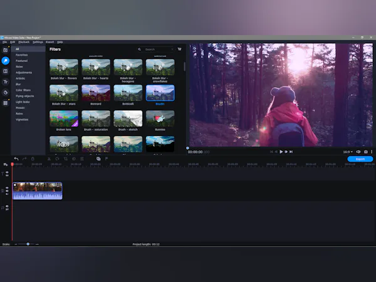Mute the video track audio
This screenshot has width=376, height=282.
(7, 191)
